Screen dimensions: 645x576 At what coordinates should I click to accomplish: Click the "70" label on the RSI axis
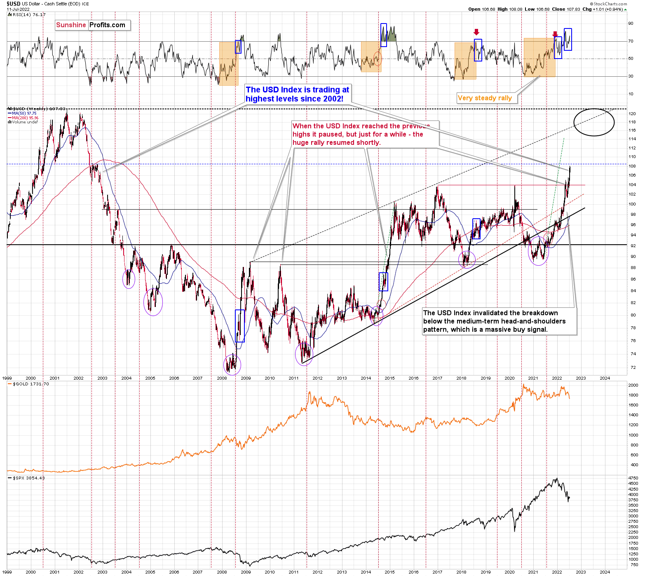(631, 41)
